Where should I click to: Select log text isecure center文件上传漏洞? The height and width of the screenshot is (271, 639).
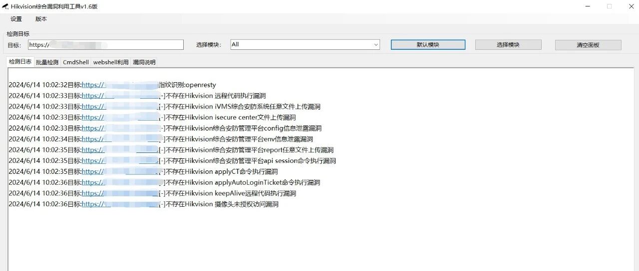point(255,118)
